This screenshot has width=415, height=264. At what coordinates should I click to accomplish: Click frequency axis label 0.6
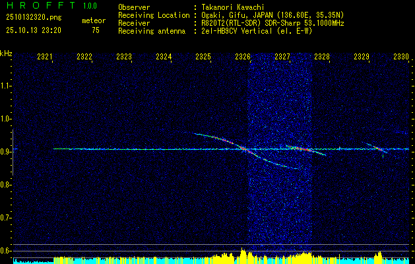(5, 251)
